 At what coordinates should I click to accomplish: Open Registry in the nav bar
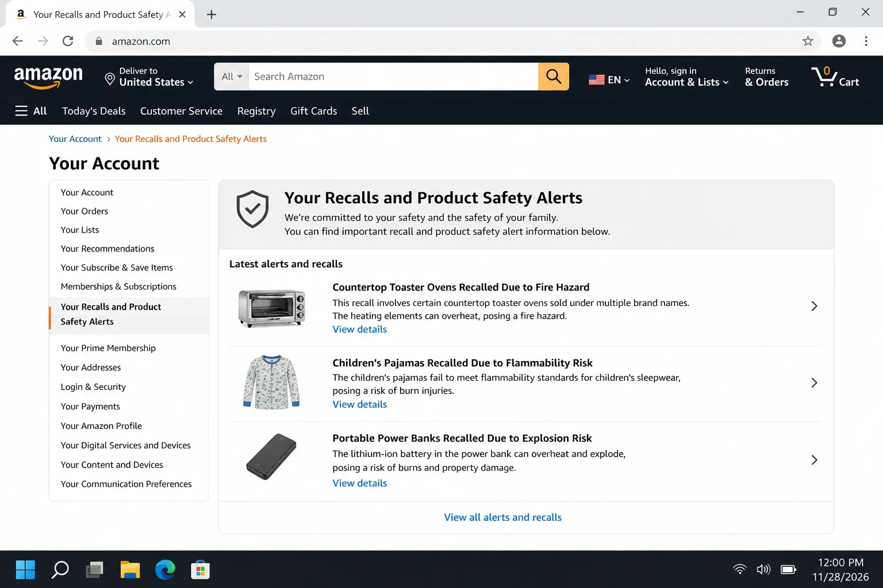click(x=256, y=111)
